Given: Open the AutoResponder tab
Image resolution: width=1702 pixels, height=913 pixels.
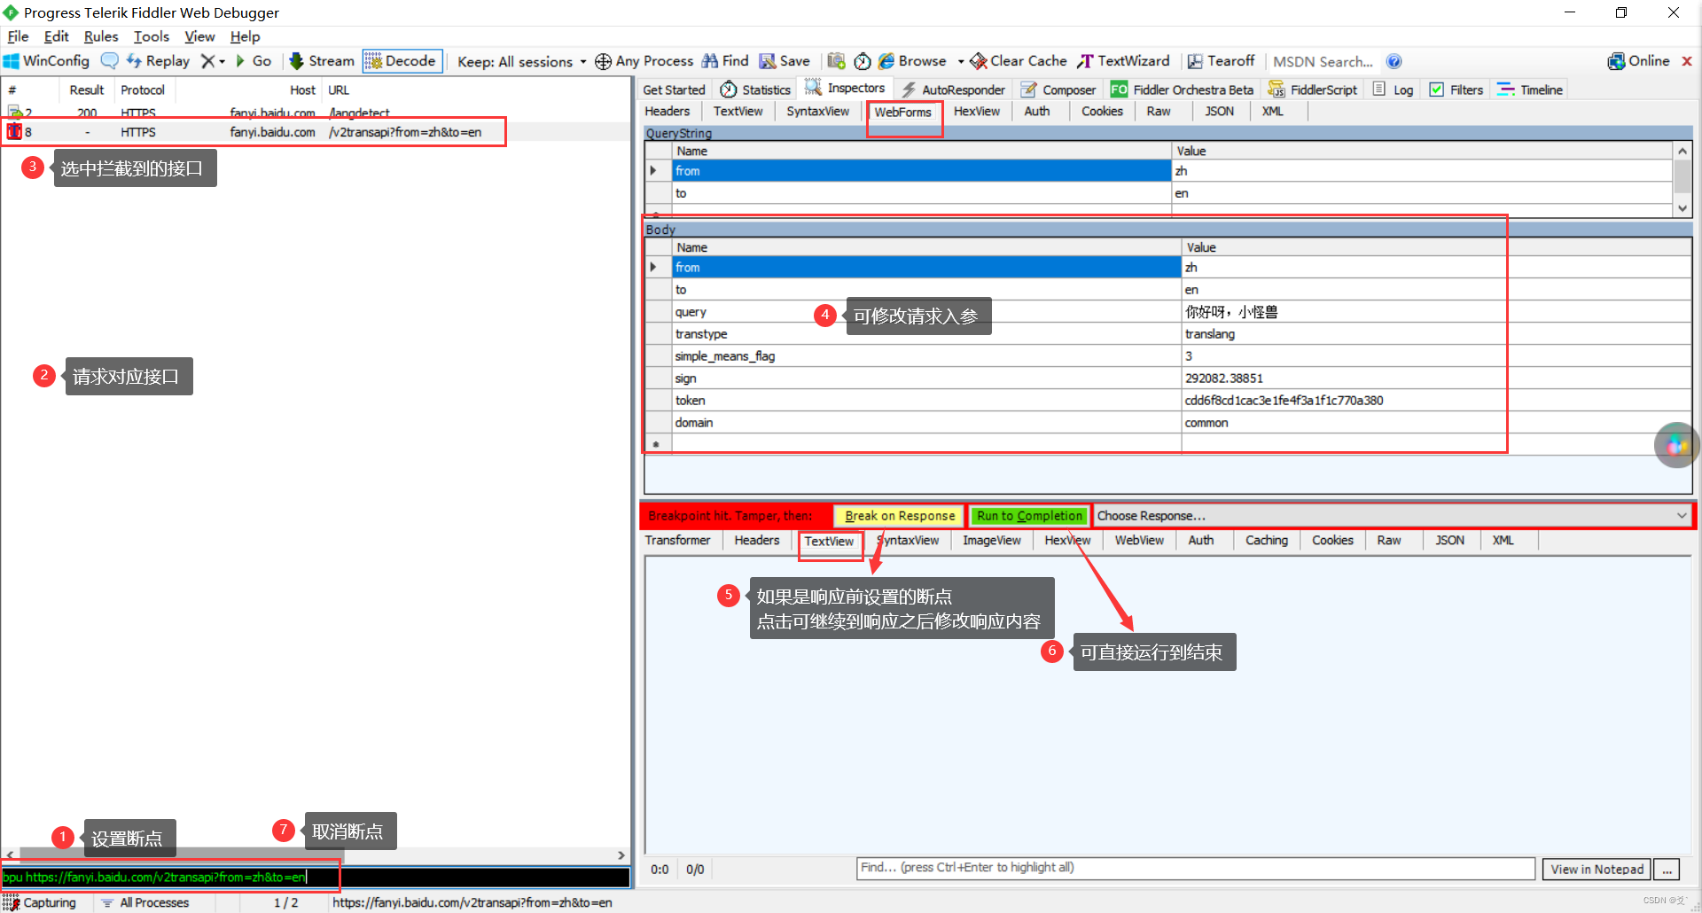Looking at the screenshot, I should click(953, 90).
